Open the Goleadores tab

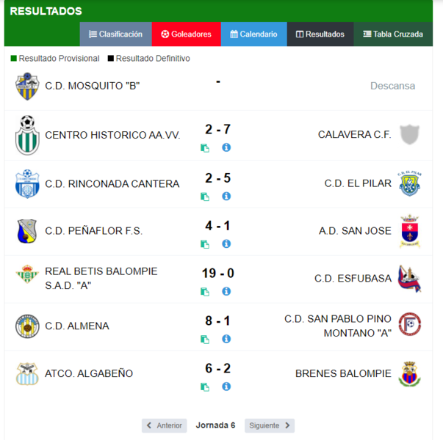186,34
